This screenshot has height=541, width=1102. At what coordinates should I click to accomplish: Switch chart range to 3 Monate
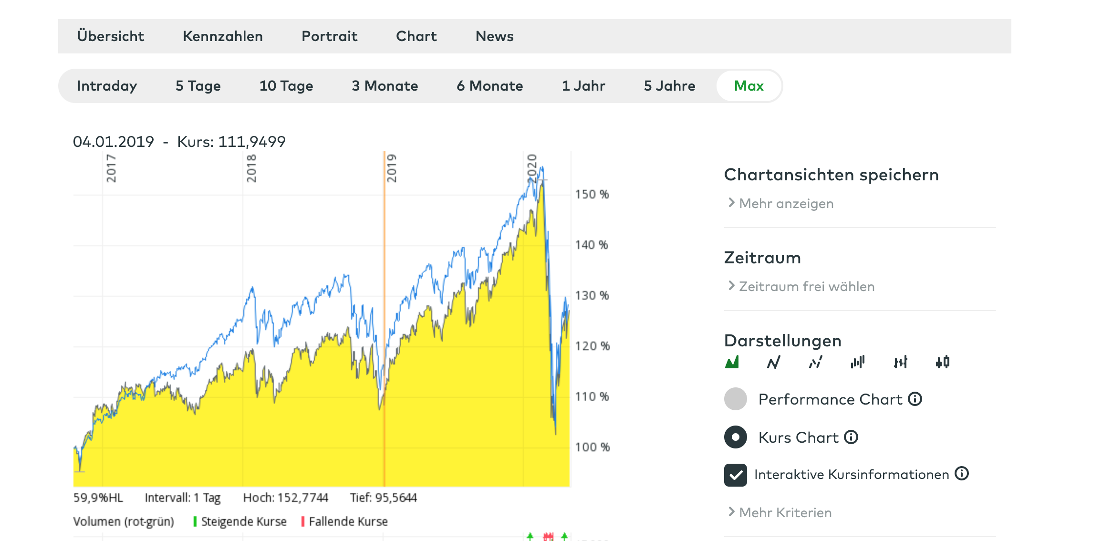click(x=385, y=86)
